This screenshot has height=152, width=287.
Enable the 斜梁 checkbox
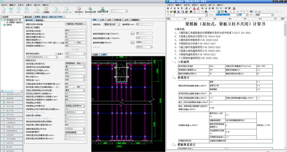tap(59, 43)
